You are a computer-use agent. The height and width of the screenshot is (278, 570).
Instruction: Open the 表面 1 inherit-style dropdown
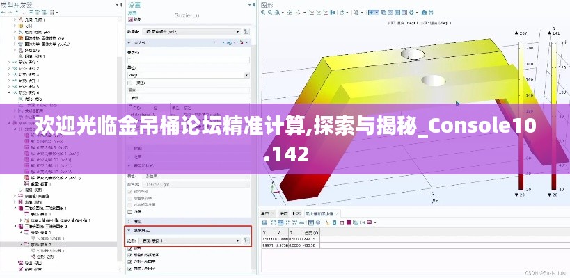[191, 240]
